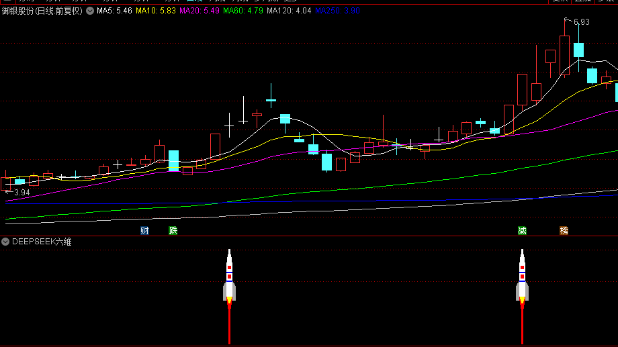This screenshot has width=618, height=347.
Task: Expand the DEEPSEEK六维 indicator settings arrow
Action: coord(5,242)
